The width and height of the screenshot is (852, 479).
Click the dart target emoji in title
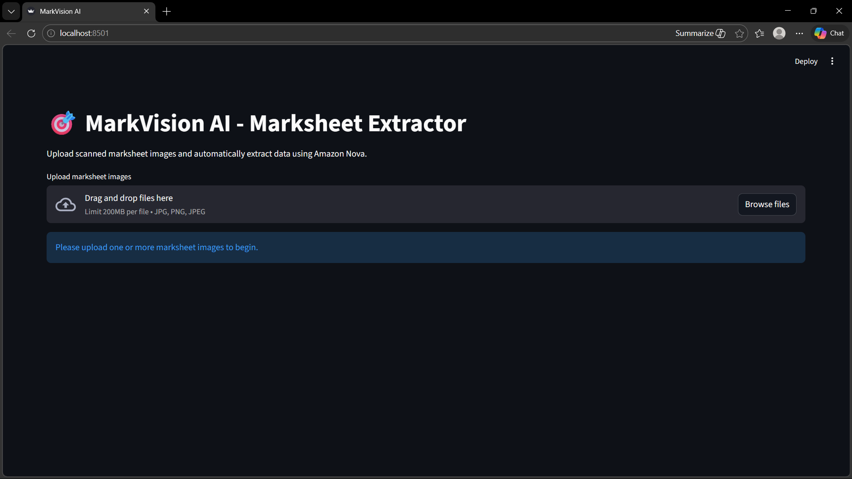[63, 123]
